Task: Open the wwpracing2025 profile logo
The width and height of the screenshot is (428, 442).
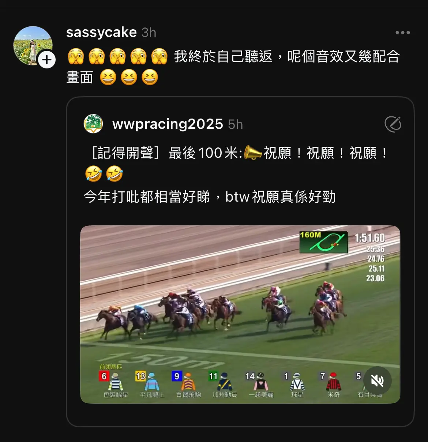Action: click(x=93, y=124)
